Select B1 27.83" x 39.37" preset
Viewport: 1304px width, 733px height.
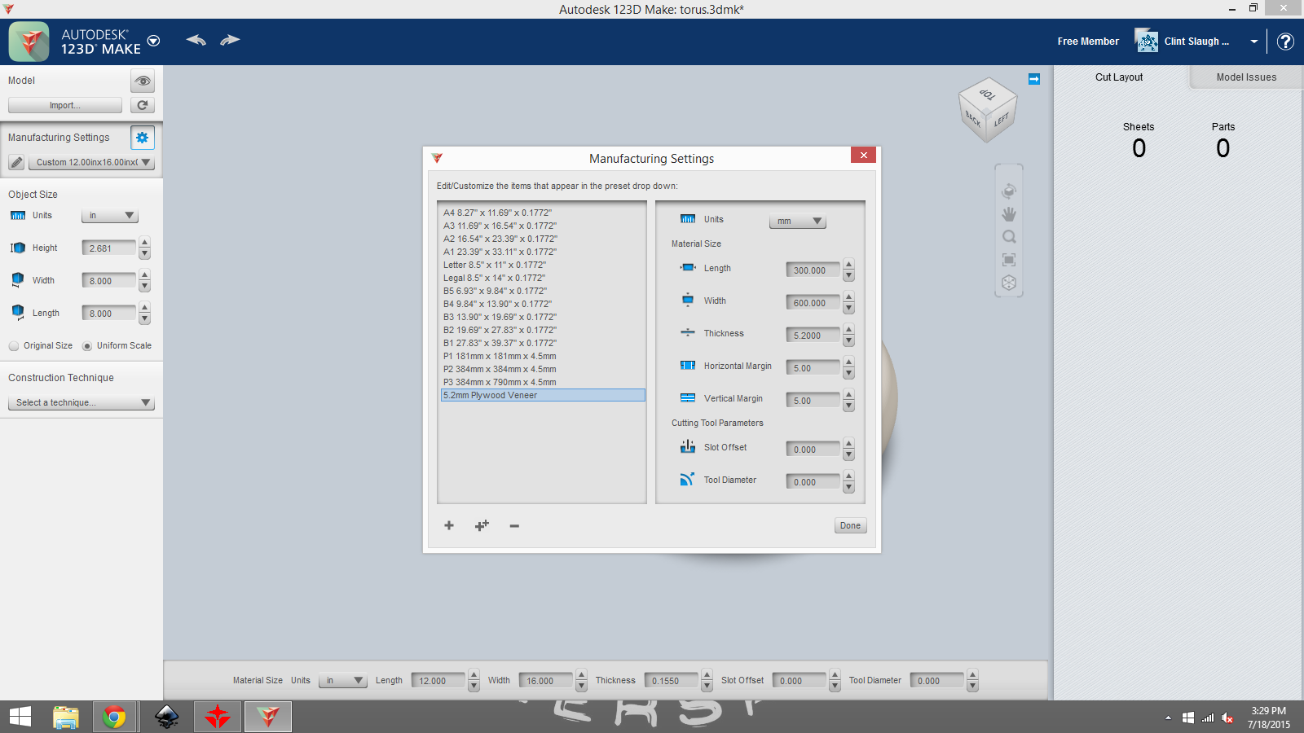542,343
